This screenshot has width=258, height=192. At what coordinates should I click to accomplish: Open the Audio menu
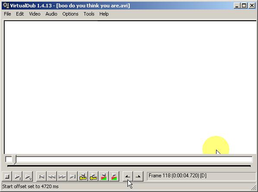click(51, 14)
